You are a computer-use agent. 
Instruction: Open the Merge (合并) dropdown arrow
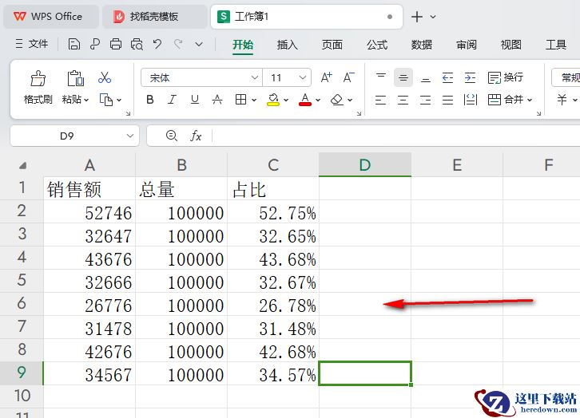530,100
